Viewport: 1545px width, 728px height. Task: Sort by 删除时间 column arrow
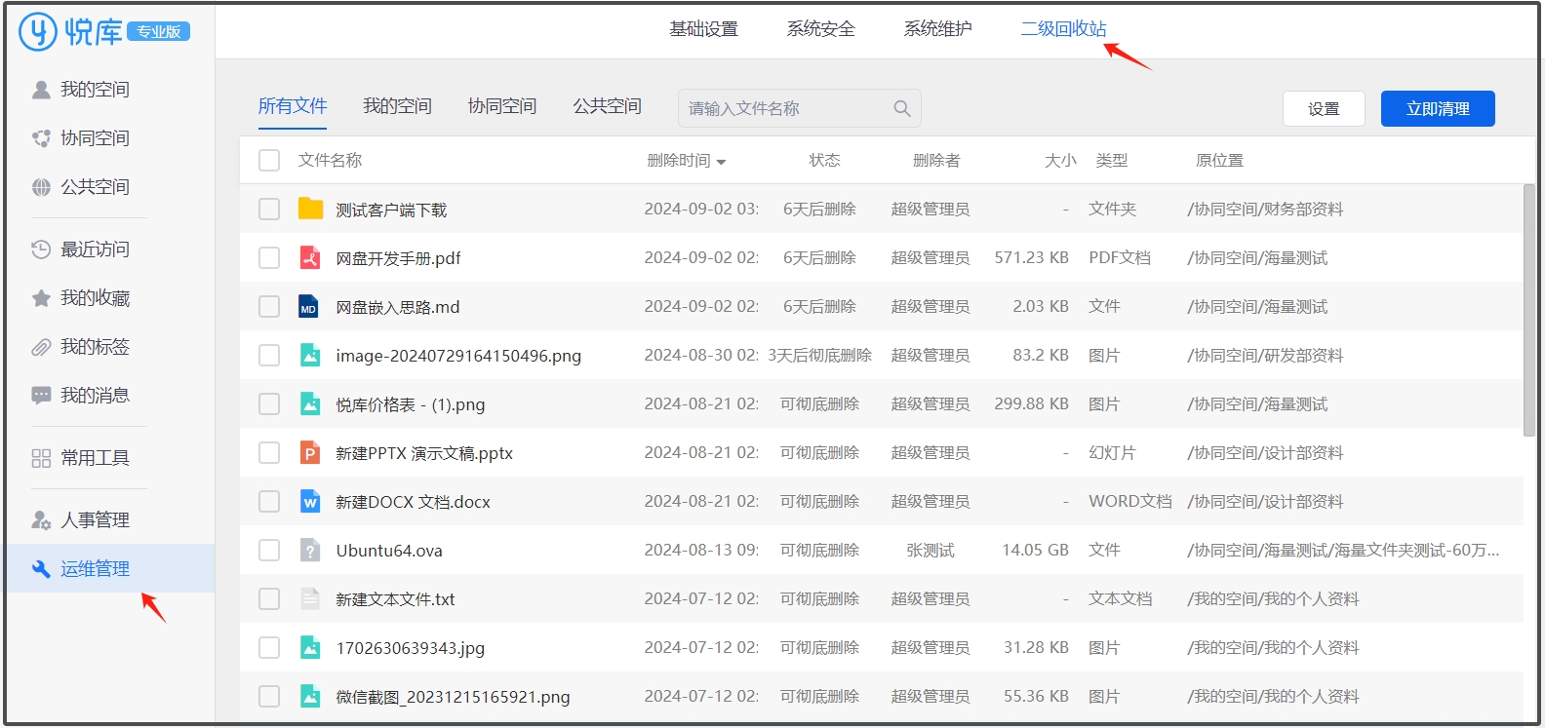[x=721, y=162]
